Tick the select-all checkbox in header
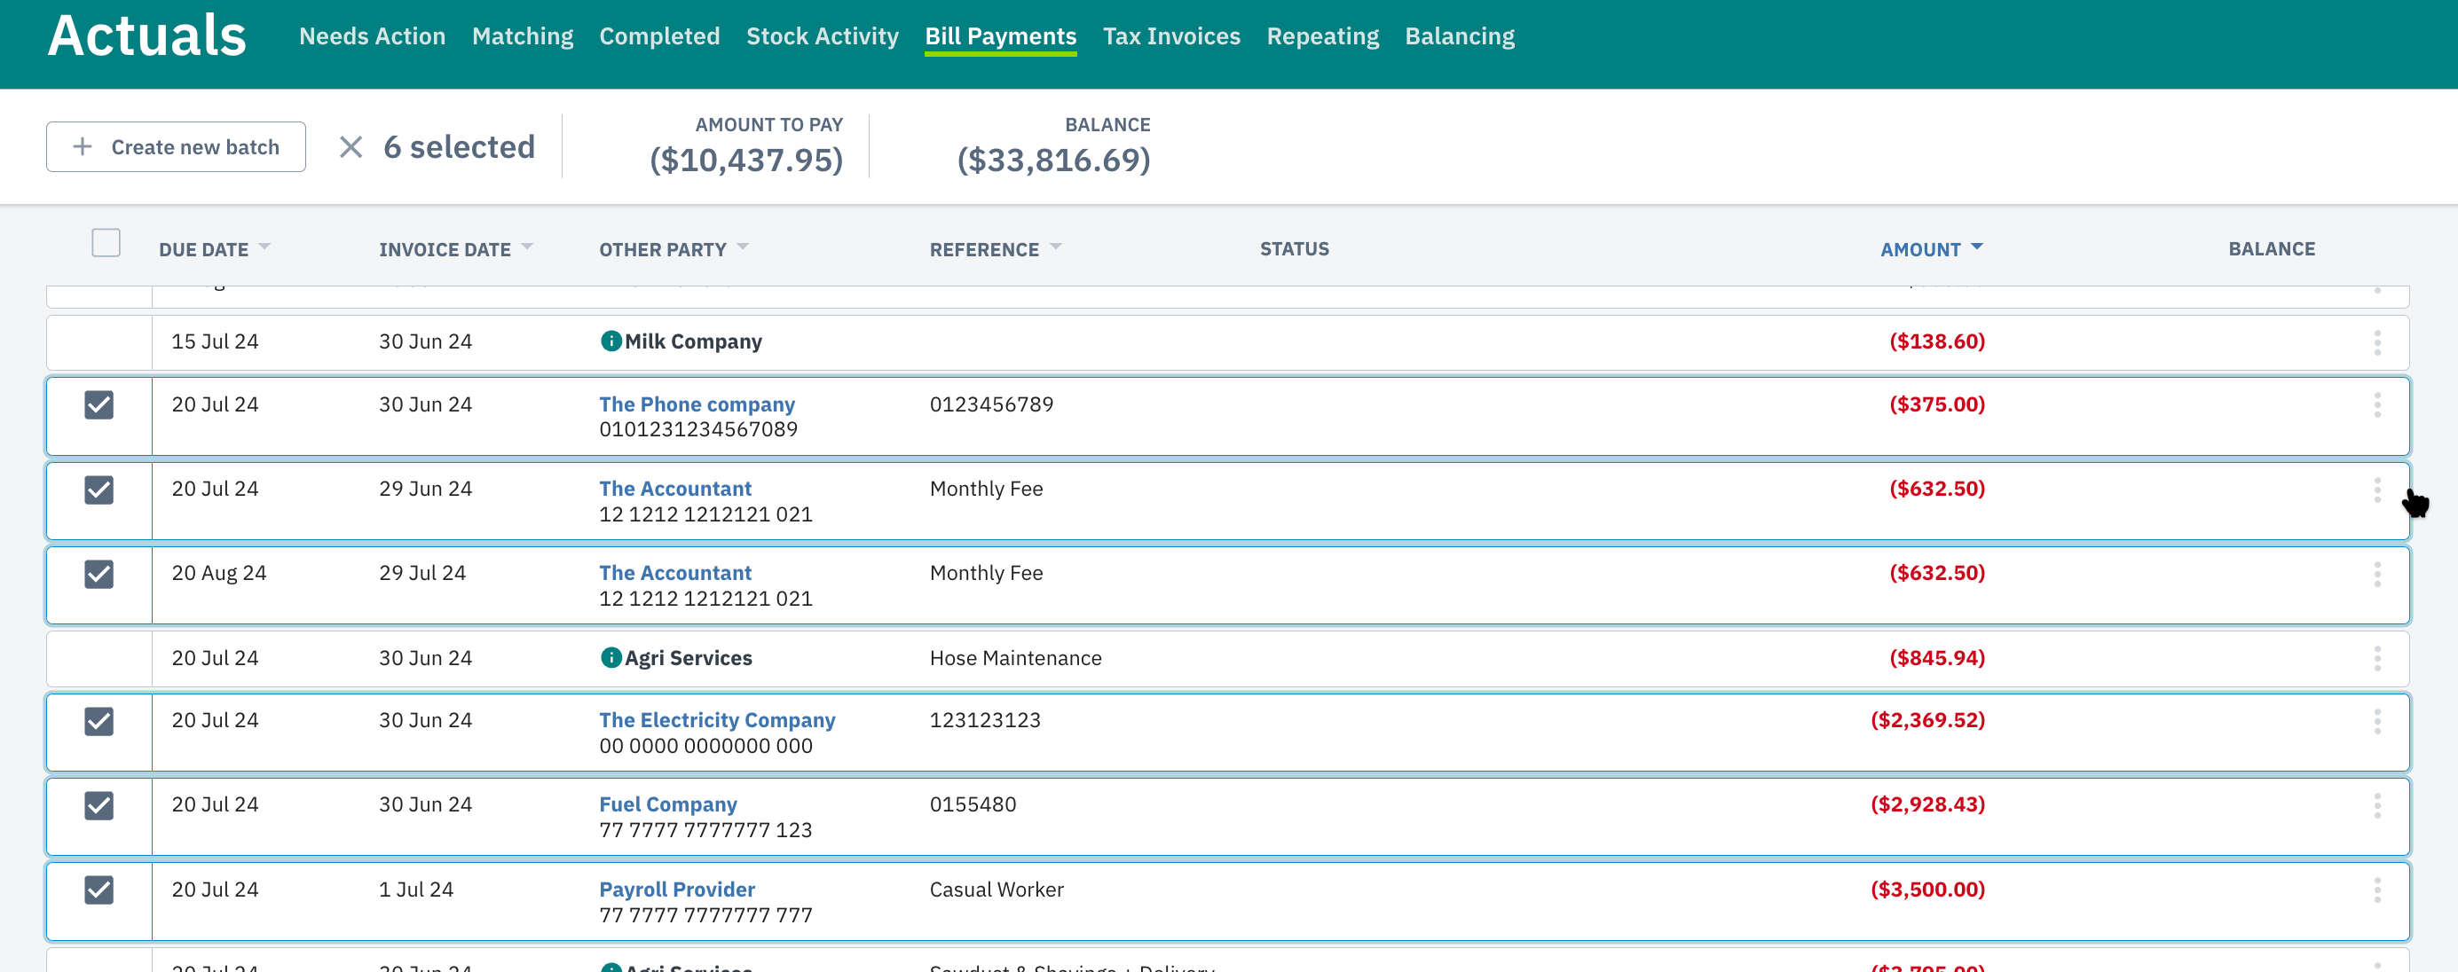The image size is (2458, 972). click(x=106, y=242)
